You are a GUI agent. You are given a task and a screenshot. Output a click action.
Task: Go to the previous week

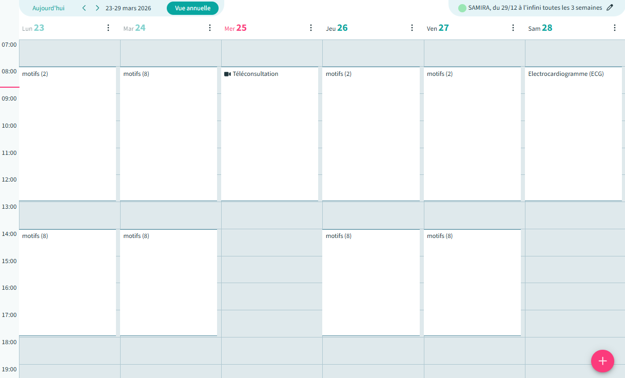click(x=84, y=8)
